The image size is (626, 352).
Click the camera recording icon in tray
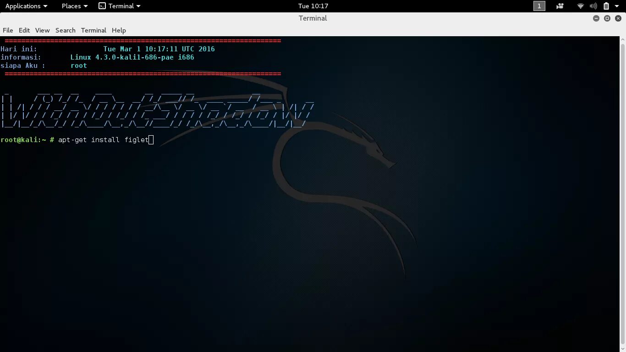coord(560,6)
